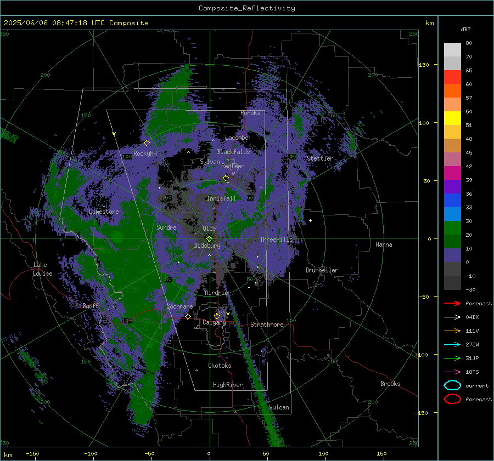494x461 pixels.
Task: Click the Drumheller label
Action: [322, 270]
